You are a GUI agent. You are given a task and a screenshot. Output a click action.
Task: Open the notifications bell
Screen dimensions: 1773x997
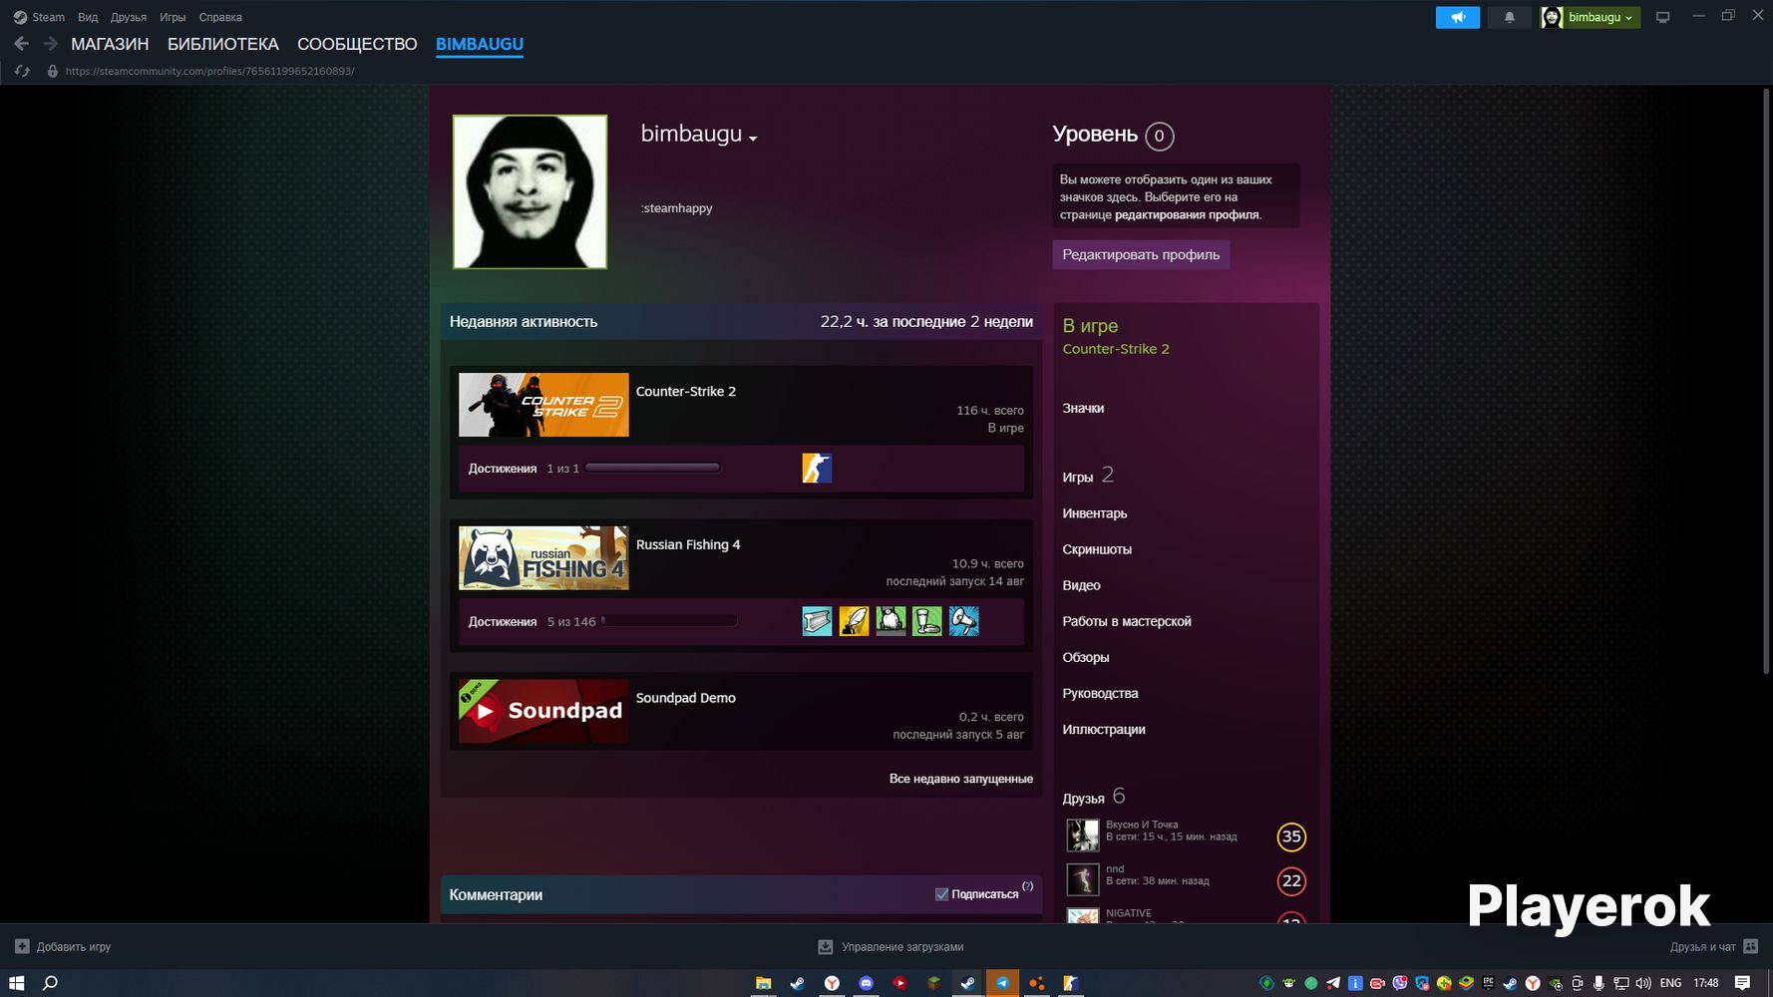point(1509,17)
